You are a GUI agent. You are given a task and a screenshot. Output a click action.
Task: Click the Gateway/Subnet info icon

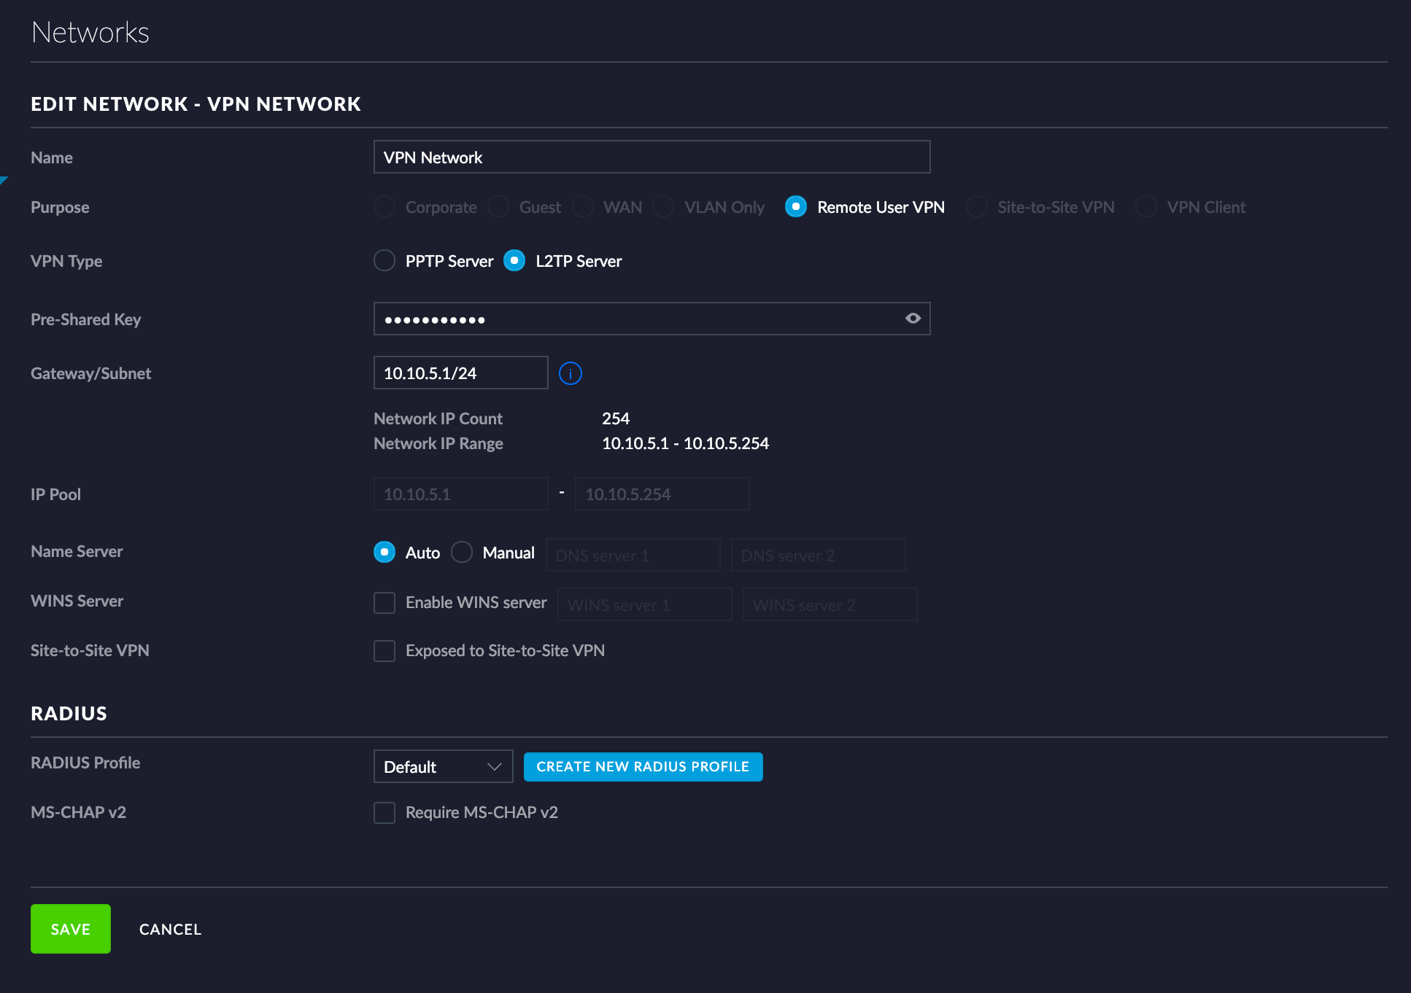coord(570,373)
